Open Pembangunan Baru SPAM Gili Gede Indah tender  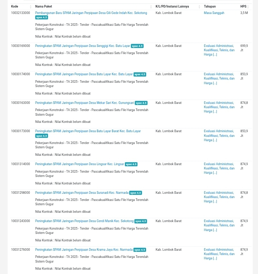pos(91,13)
